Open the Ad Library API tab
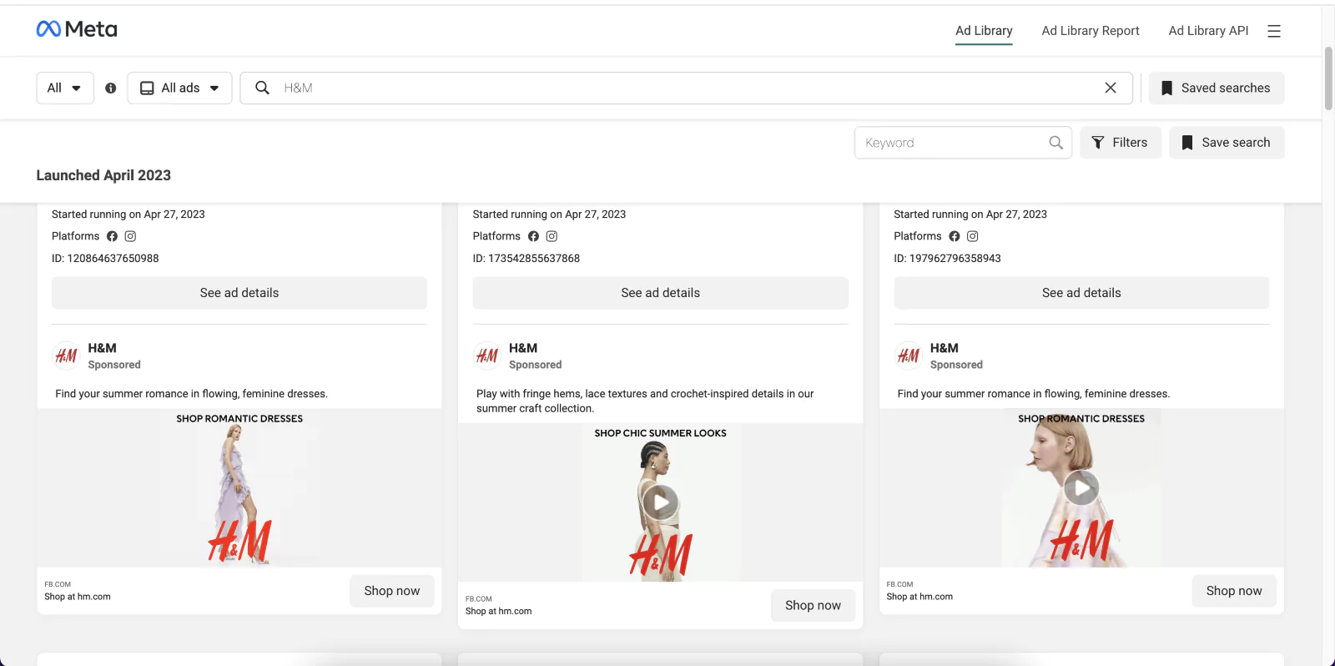Screen dimensions: 1335x666 click(x=1208, y=31)
